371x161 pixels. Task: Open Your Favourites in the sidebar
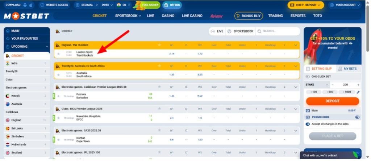(x=27, y=38)
